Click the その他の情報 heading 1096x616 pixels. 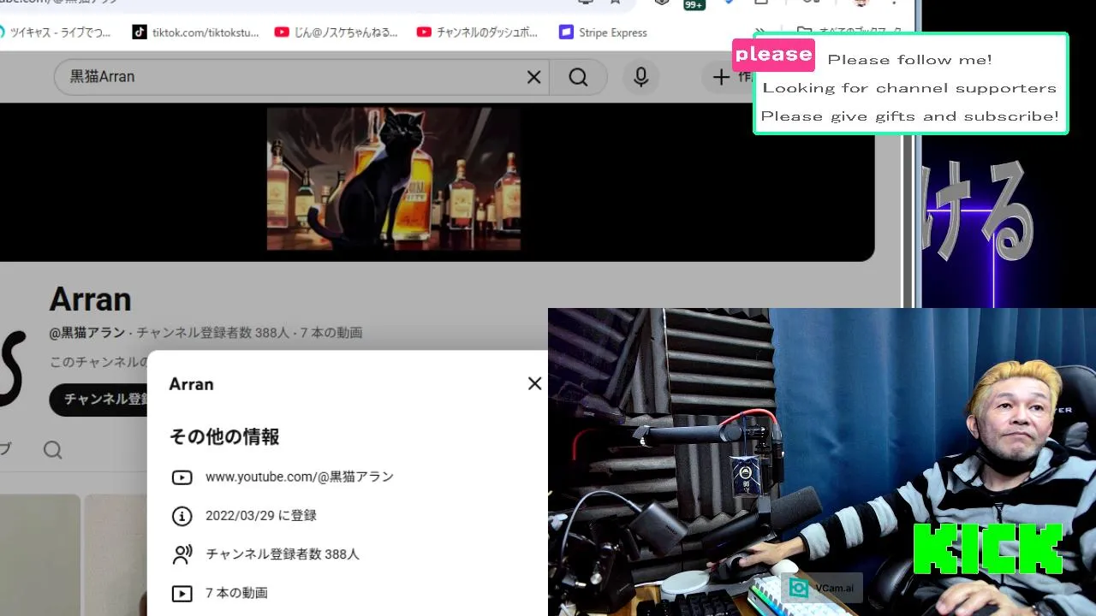point(224,436)
